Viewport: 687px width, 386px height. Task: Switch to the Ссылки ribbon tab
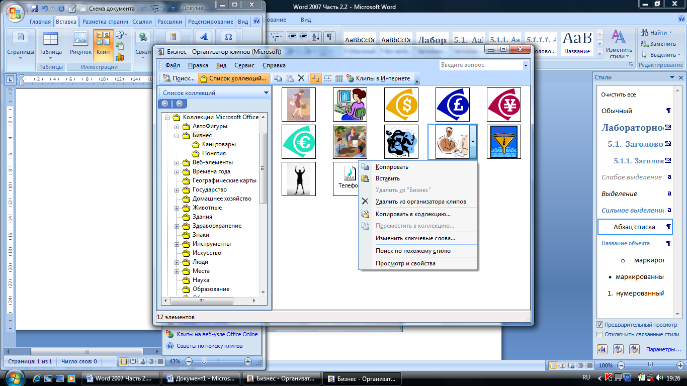[x=142, y=22]
